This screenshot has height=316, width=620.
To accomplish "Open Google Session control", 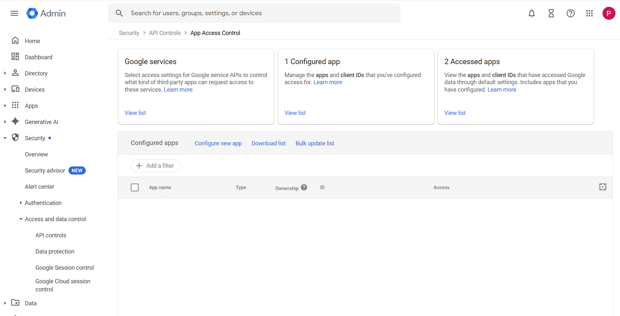I will pos(65,268).
